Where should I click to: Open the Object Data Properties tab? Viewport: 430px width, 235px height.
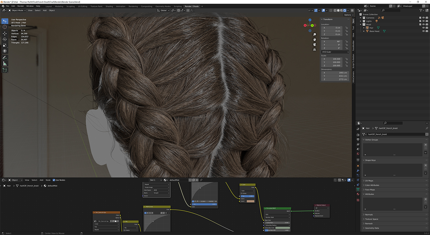[358, 189]
